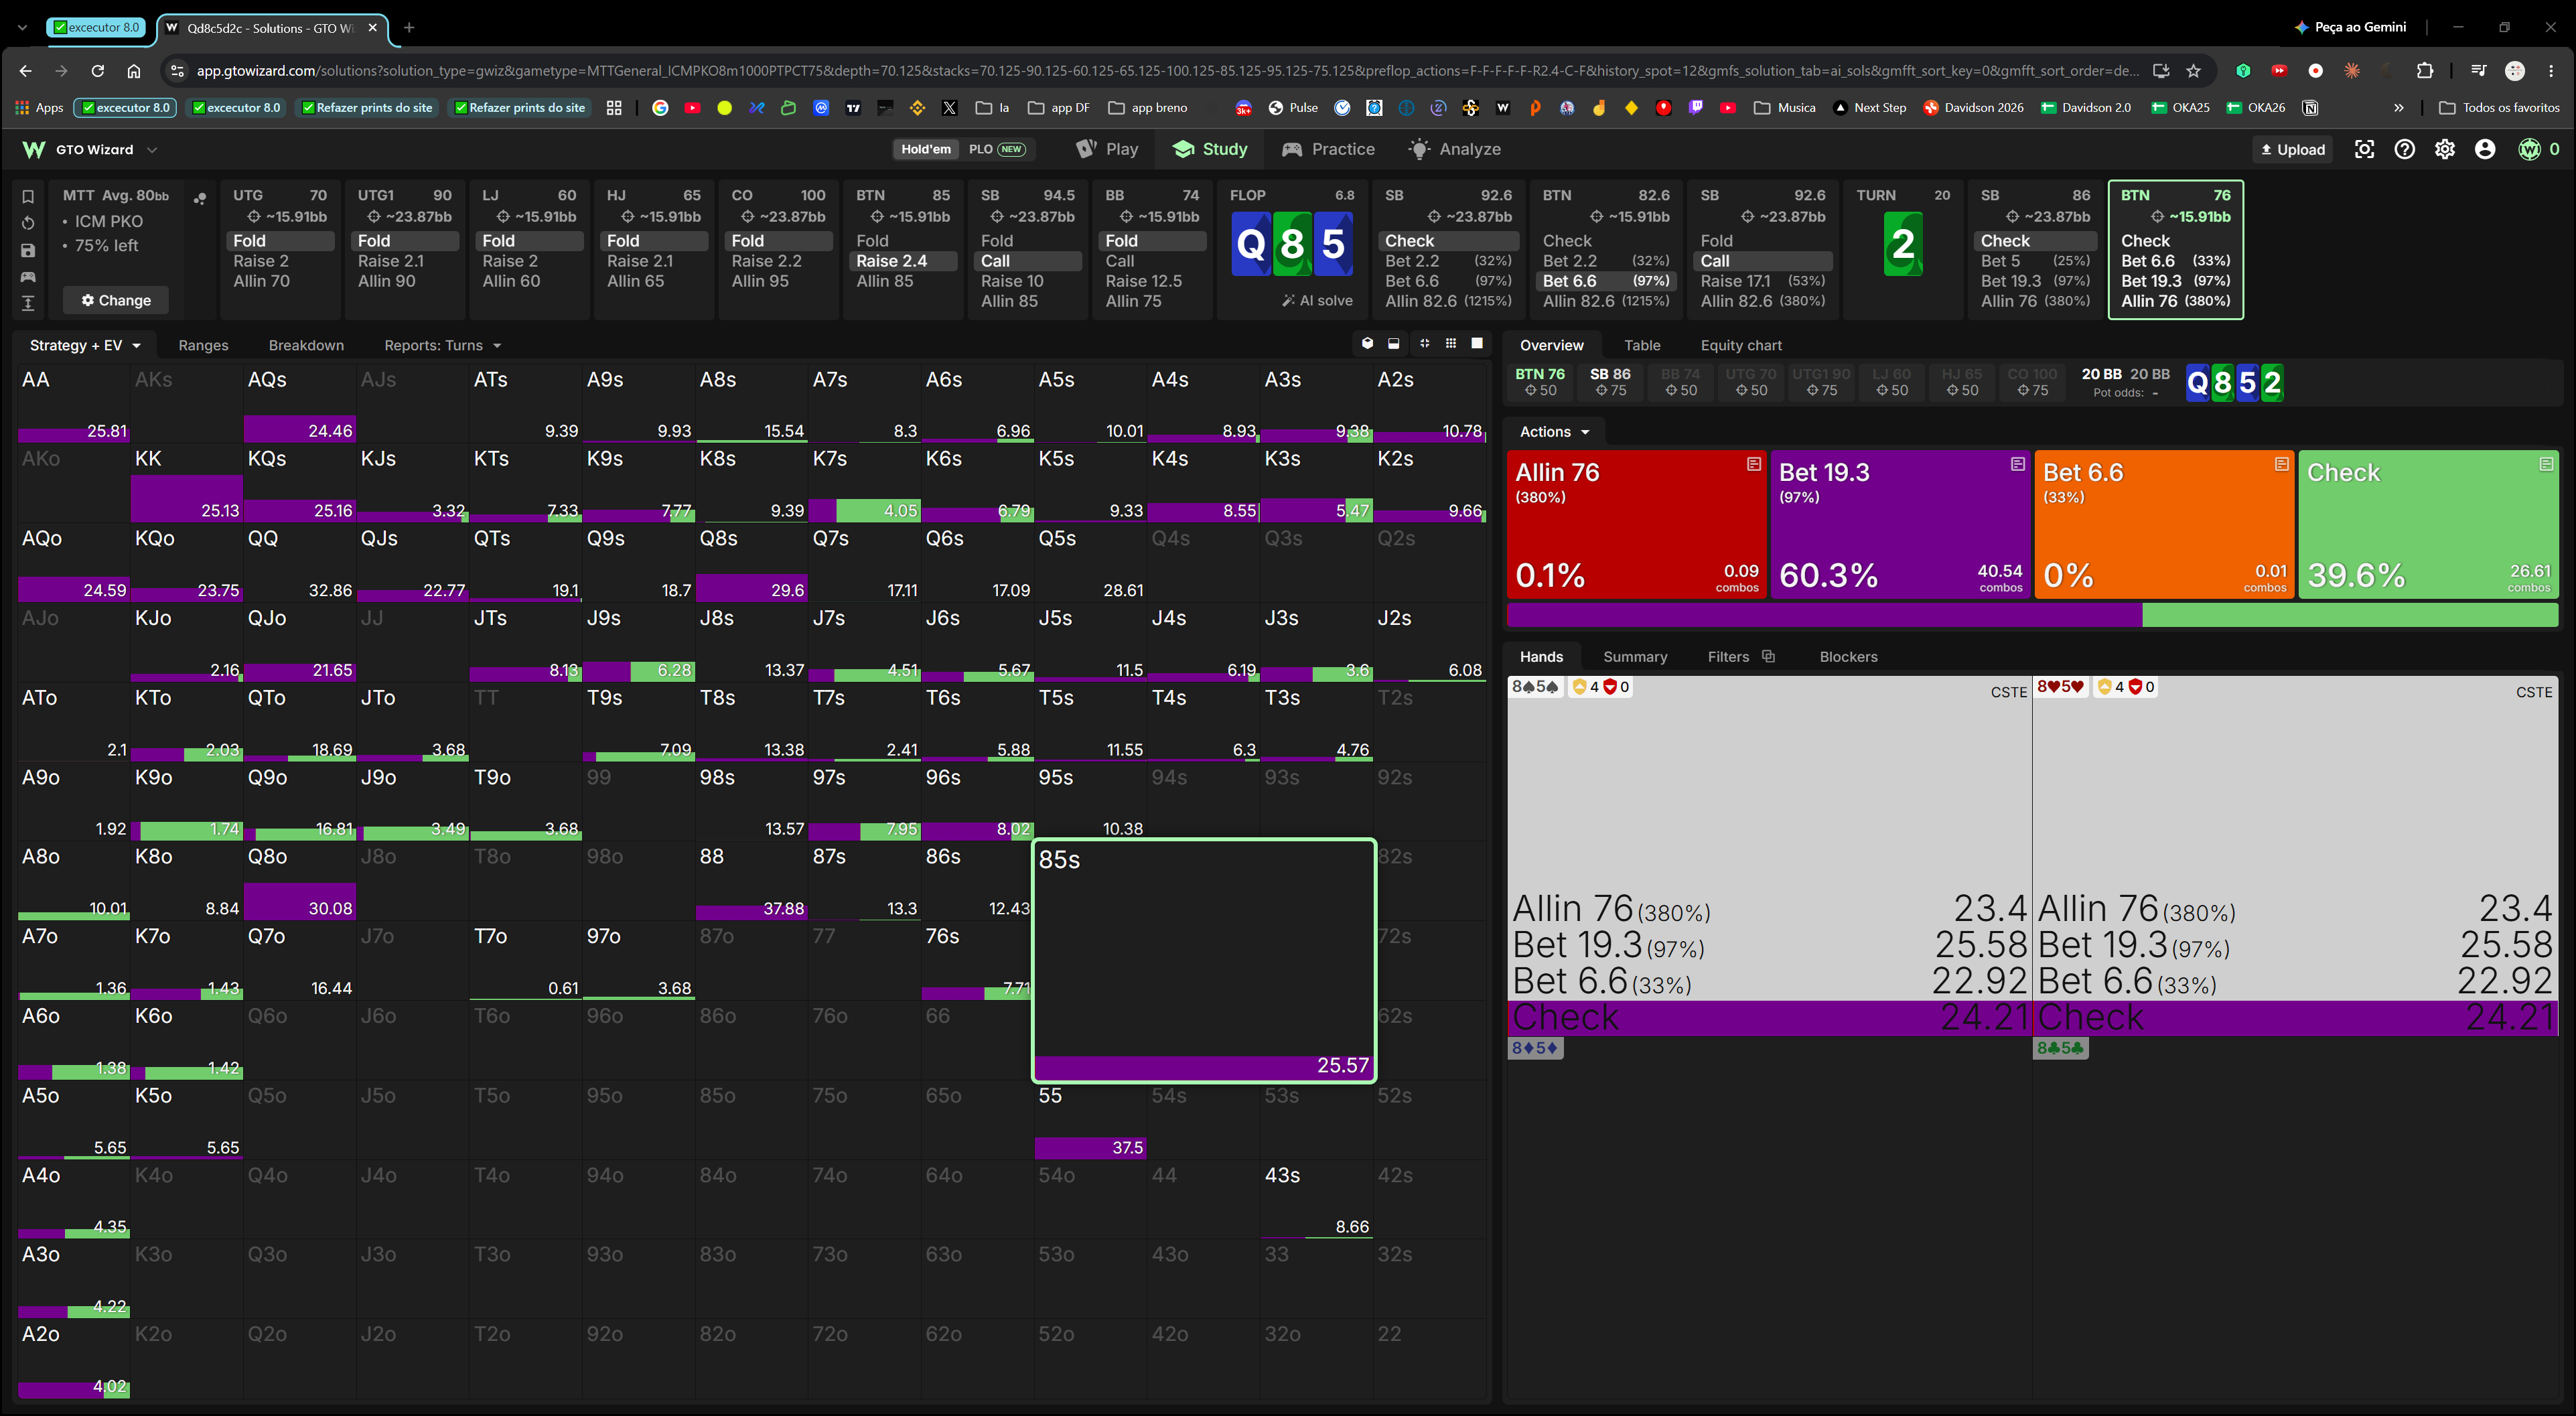Image resolution: width=2576 pixels, height=1416 pixels.
Task: Select the 3D cube matrix view icon
Action: 1367,344
